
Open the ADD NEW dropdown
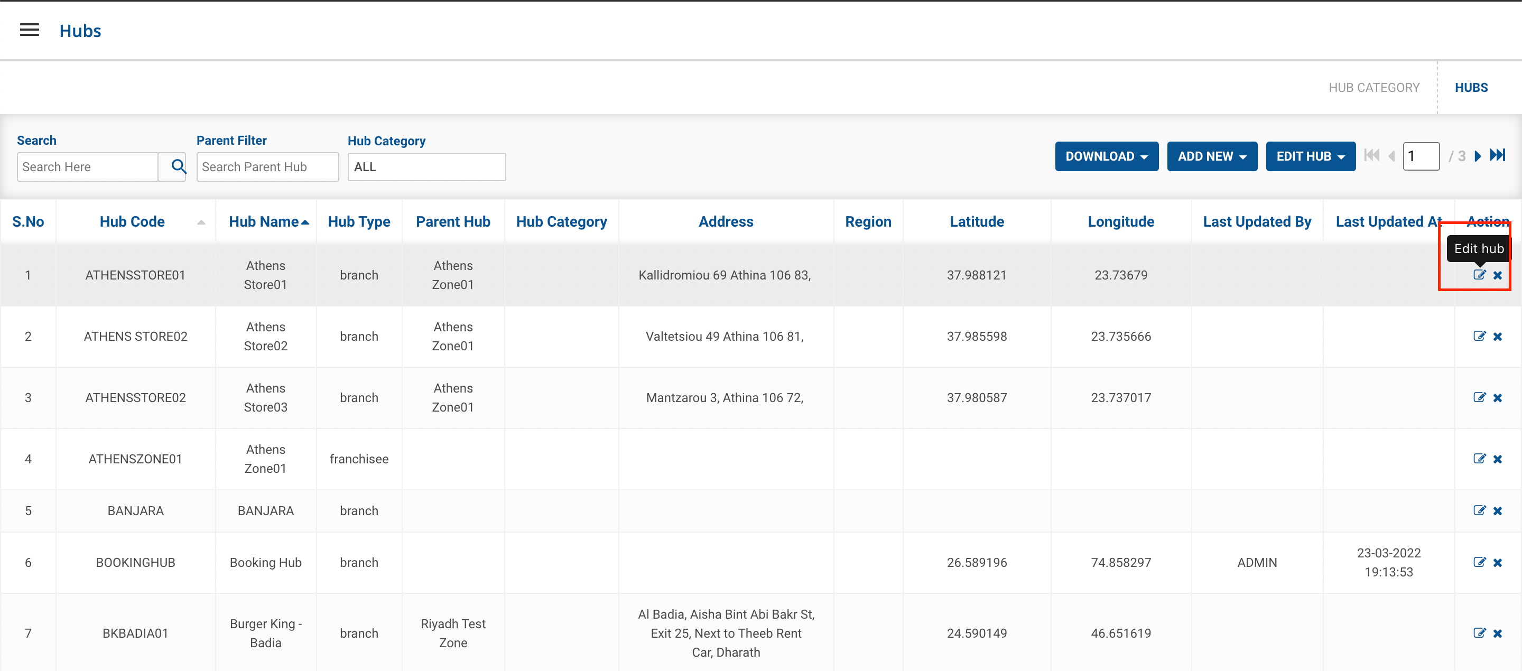(1211, 156)
